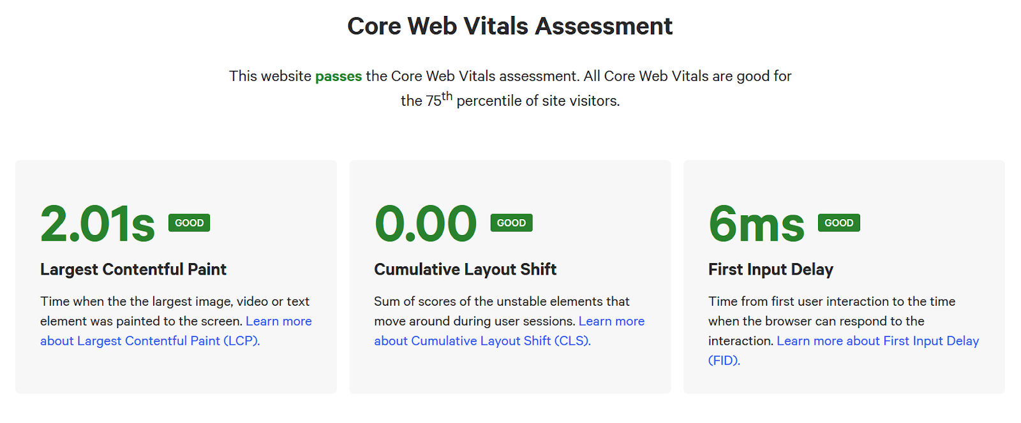
Task: Click the '(FID).' link text ending
Action: point(724,361)
